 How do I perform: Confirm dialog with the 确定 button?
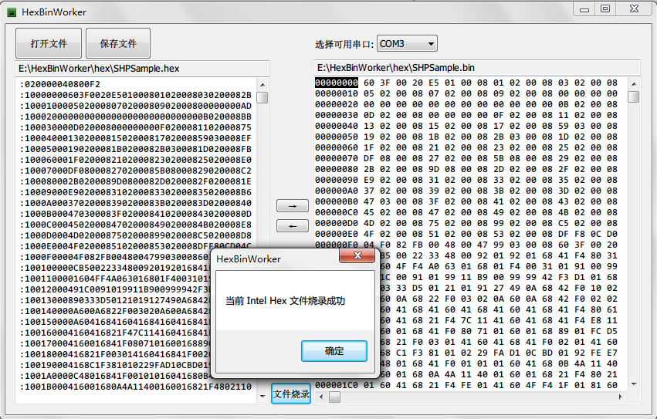click(334, 350)
